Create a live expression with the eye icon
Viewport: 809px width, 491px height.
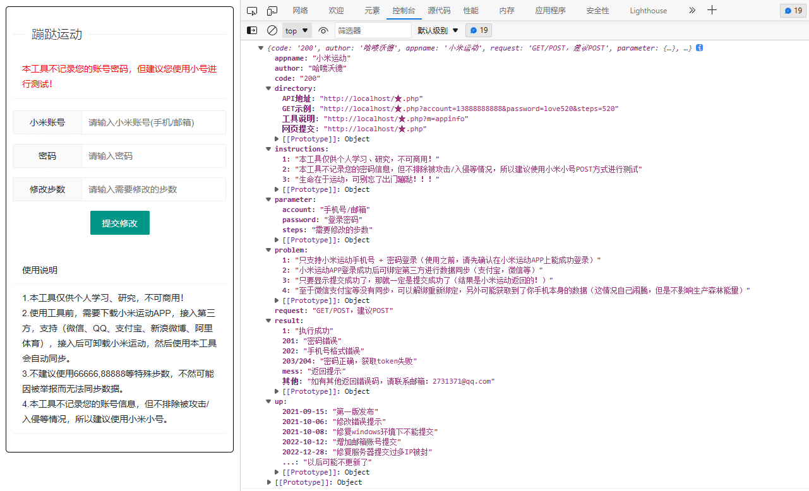pyautogui.click(x=323, y=30)
